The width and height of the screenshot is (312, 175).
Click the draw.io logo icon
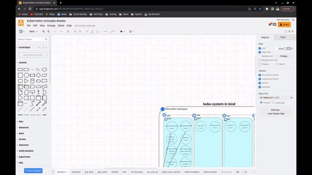[21, 23]
